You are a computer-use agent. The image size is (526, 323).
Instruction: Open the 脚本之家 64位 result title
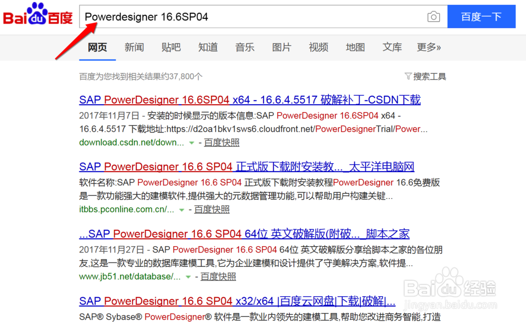point(244,234)
